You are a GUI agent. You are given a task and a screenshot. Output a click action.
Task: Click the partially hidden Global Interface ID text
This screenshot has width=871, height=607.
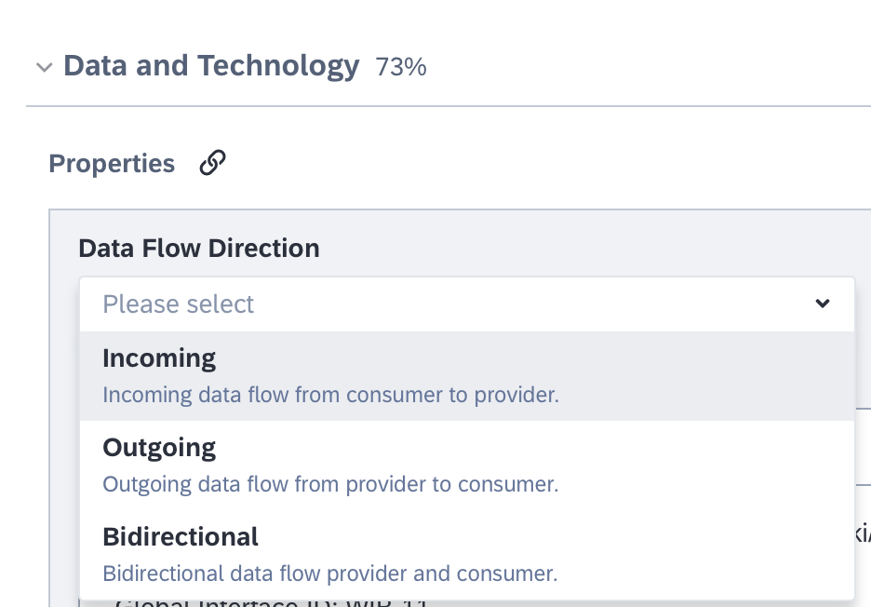(x=270, y=602)
